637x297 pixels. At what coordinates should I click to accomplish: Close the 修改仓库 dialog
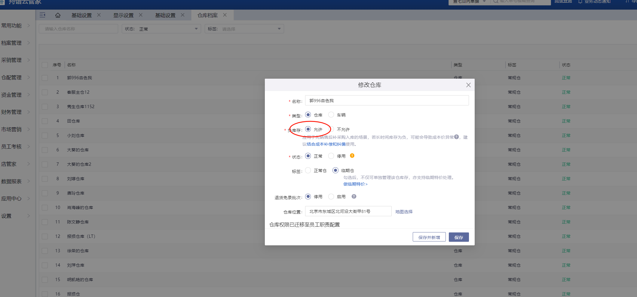(x=468, y=85)
